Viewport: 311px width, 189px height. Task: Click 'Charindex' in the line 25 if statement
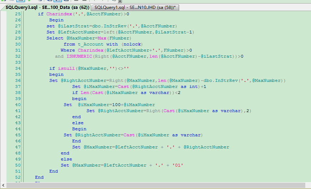click(x=59, y=14)
